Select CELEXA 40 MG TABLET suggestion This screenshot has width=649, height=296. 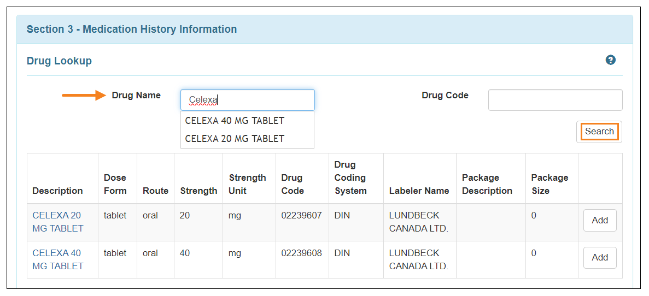(235, 121)
